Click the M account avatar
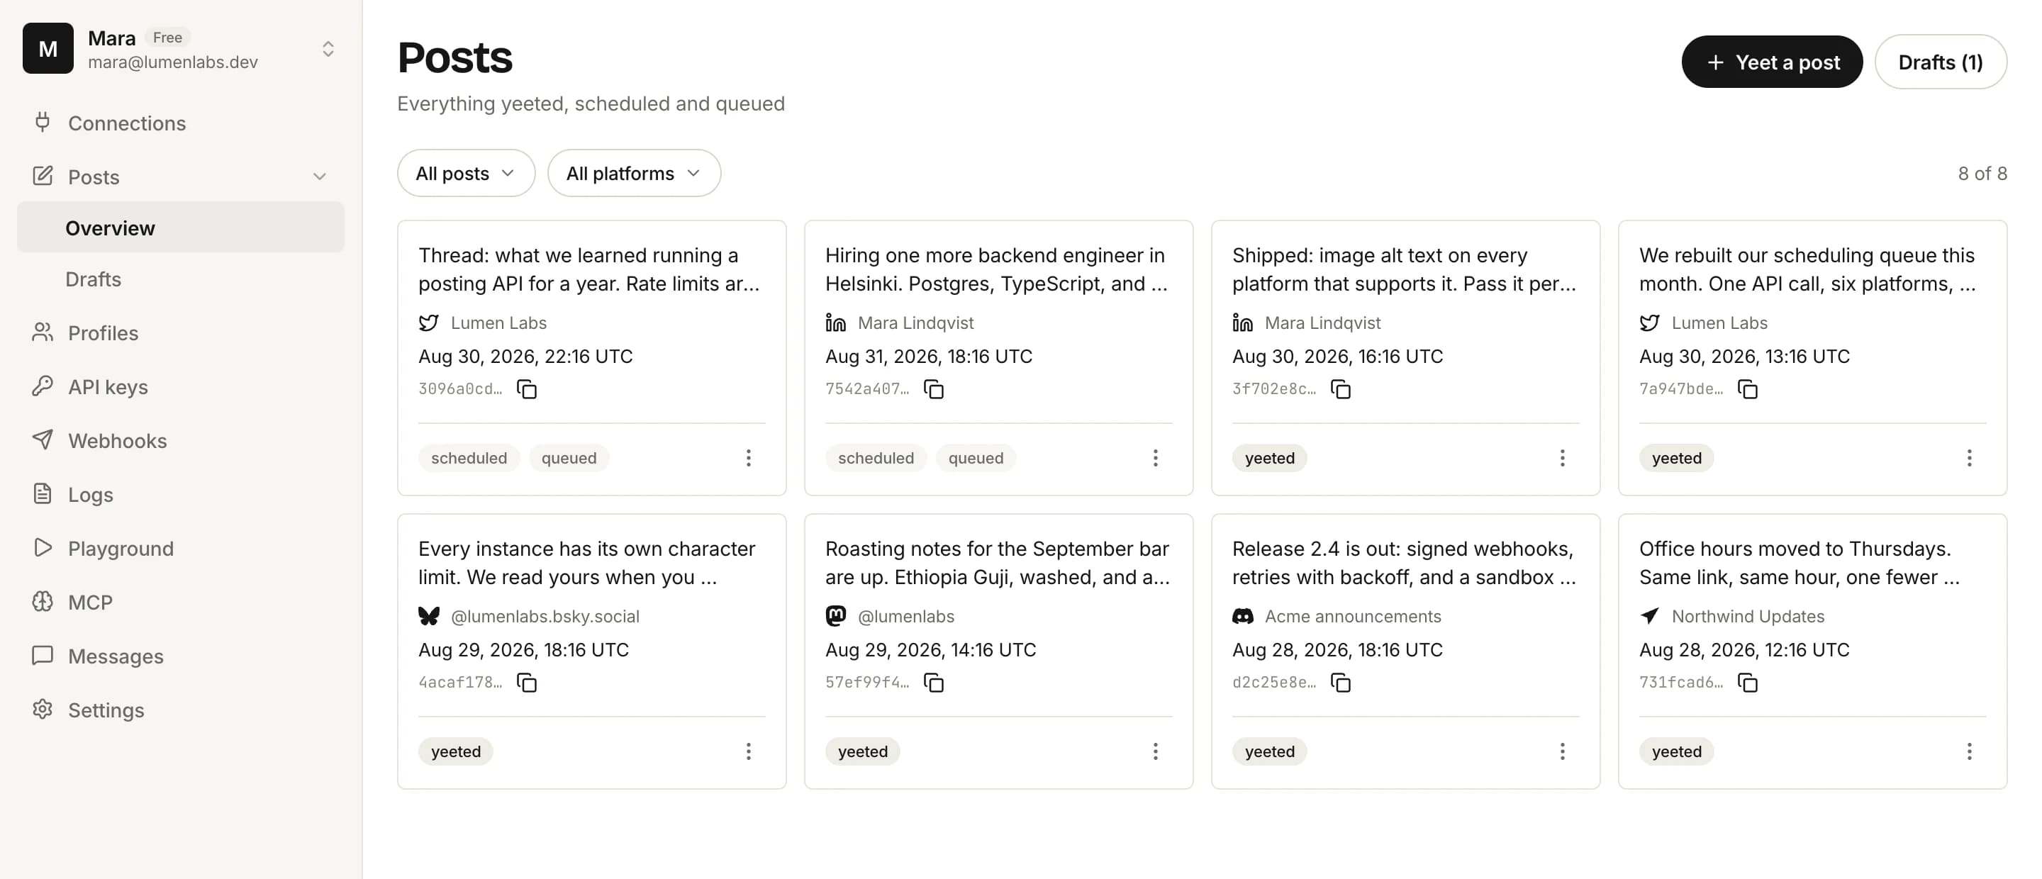Image resolution: width=2042 pixels, height=879 pixels. click(48, 48)
